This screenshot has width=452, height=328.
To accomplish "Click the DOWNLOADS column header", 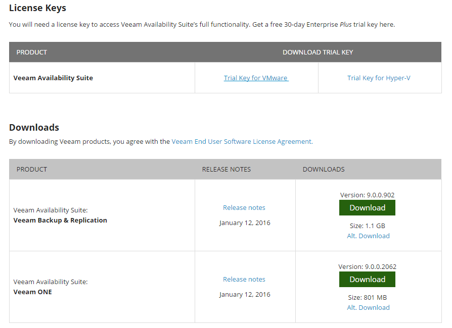I will pos(324,170).
